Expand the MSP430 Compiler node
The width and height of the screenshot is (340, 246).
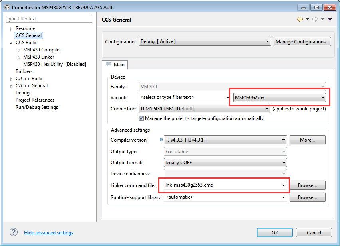point(19,50)
